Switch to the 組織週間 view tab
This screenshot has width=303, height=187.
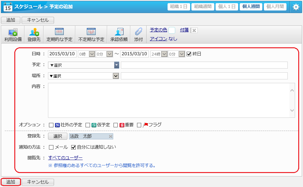click(203, 7)
